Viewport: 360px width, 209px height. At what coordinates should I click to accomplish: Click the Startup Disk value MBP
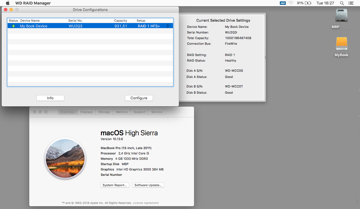[x=125, y=164]
